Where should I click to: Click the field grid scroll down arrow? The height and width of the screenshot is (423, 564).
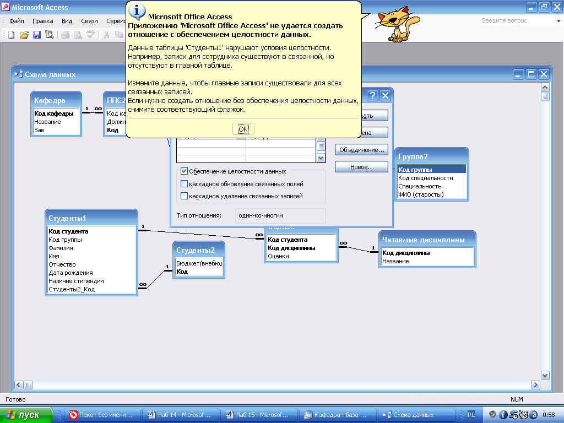[x=321, y=158]
